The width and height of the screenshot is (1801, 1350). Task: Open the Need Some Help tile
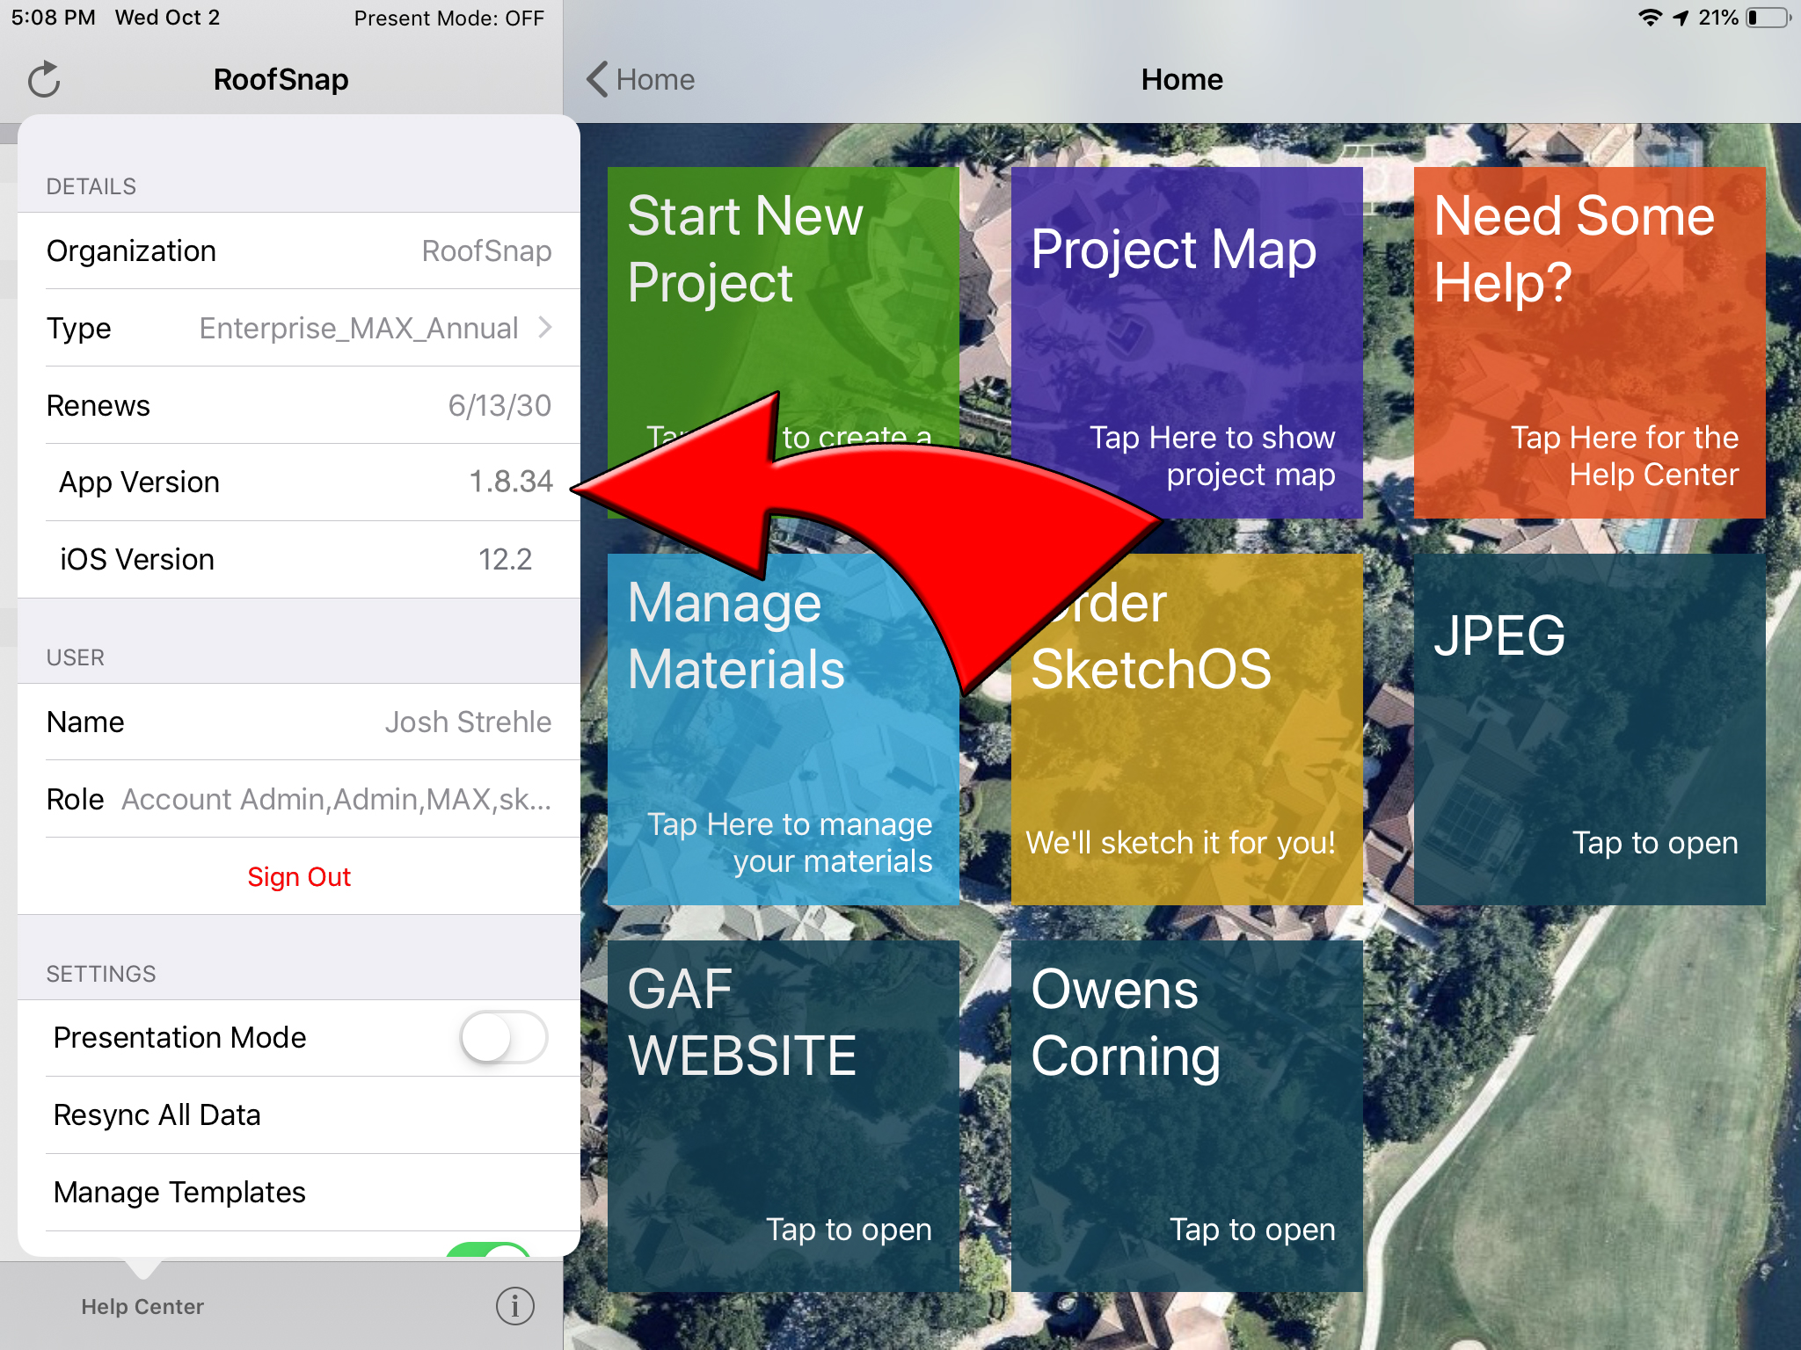(x=1589, y=342)
